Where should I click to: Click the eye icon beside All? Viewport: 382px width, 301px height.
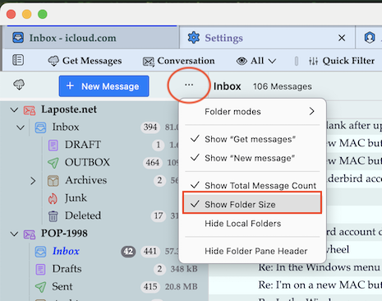242,61
